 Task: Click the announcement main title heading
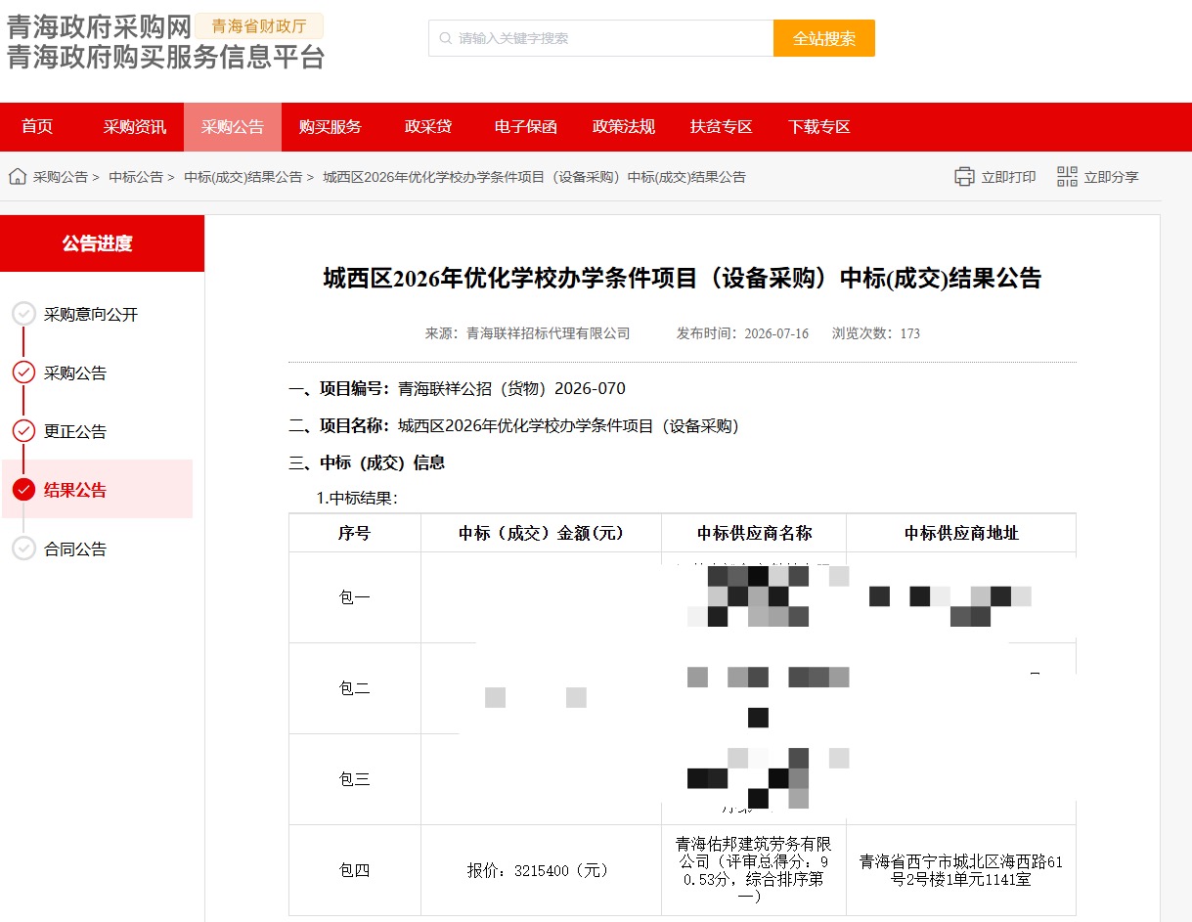(683, 279)
